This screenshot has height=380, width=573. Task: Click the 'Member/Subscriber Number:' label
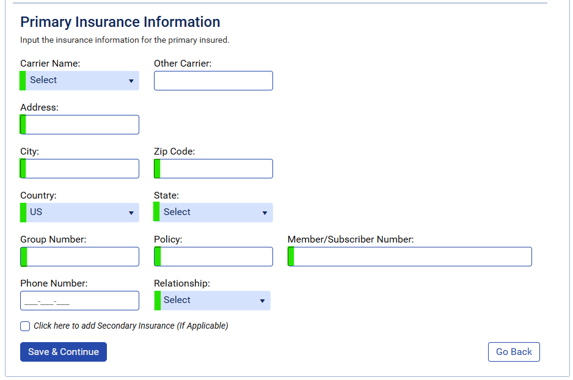[x=351, y=239]
